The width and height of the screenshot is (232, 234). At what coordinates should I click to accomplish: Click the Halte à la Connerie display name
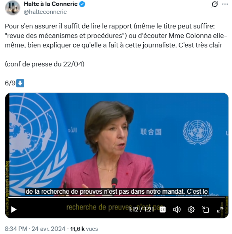51,4
